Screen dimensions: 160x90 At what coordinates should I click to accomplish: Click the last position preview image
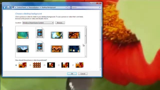pyautogui.click(x=79, y=65)
